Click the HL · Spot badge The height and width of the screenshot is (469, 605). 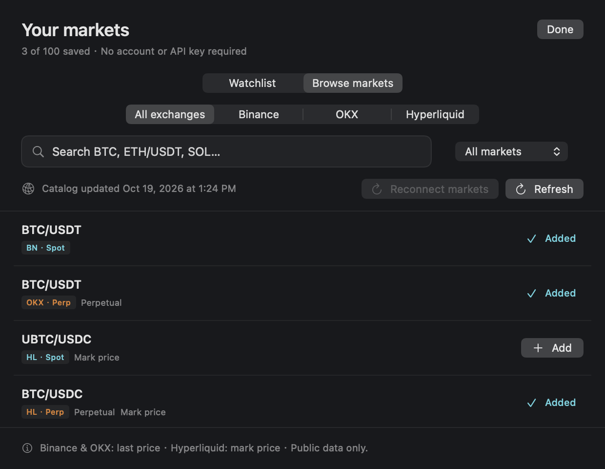click(x=45, y=357)
